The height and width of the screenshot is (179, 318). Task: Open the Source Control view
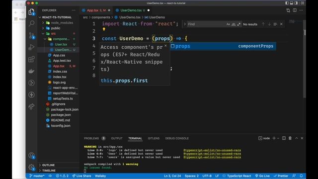[31, 35]
